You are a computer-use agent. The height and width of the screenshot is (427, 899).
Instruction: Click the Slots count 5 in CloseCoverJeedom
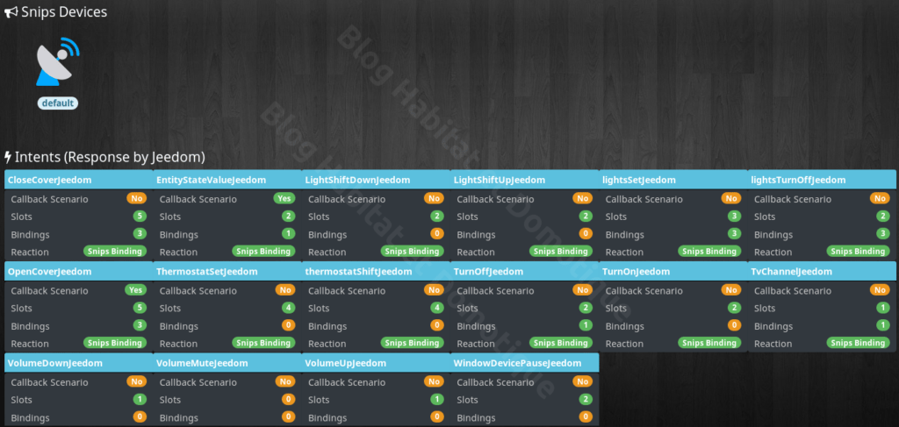140,217
